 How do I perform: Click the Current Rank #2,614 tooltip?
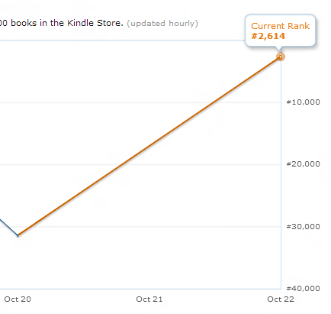pyautogui.click(x=280, y=31)
